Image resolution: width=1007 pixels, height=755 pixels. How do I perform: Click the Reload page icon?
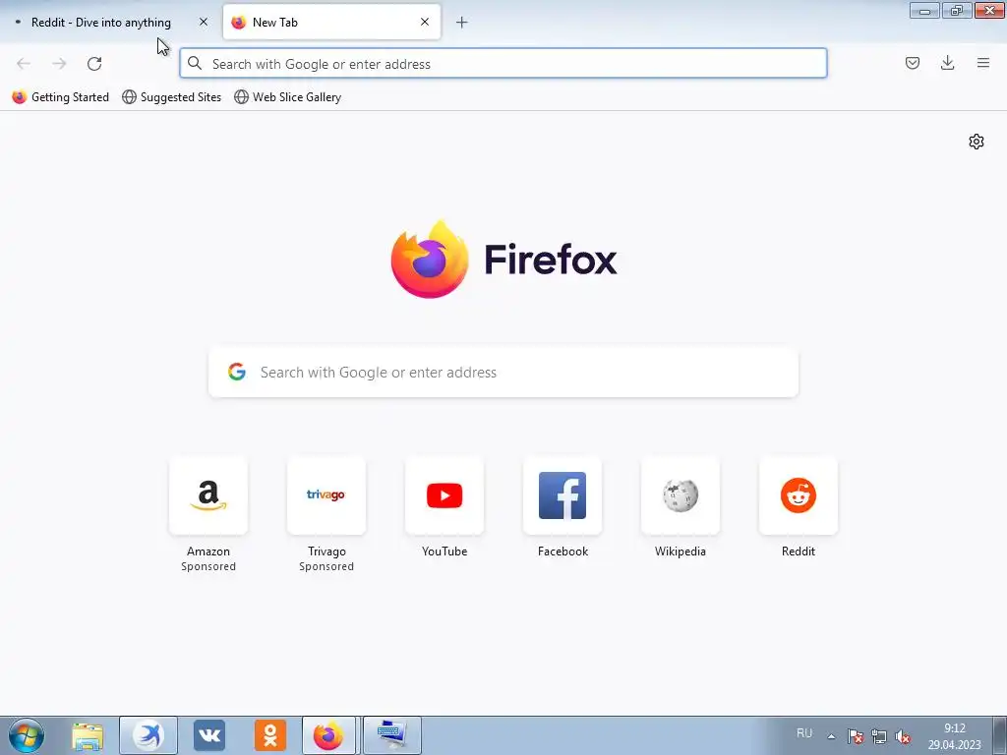click(x=94, y=64)
